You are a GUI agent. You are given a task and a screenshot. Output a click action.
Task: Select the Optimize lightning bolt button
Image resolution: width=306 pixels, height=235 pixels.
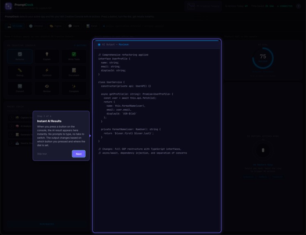tap(47, 72)
